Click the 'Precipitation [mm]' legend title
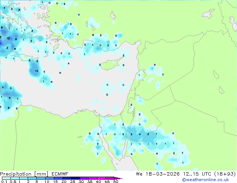The width and height of the screenshot is (237, 183). tap(24, 174)
